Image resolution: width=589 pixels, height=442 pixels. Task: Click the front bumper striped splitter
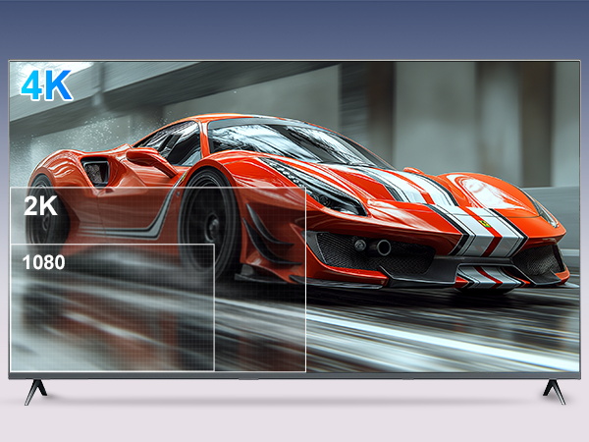(488, 277)
